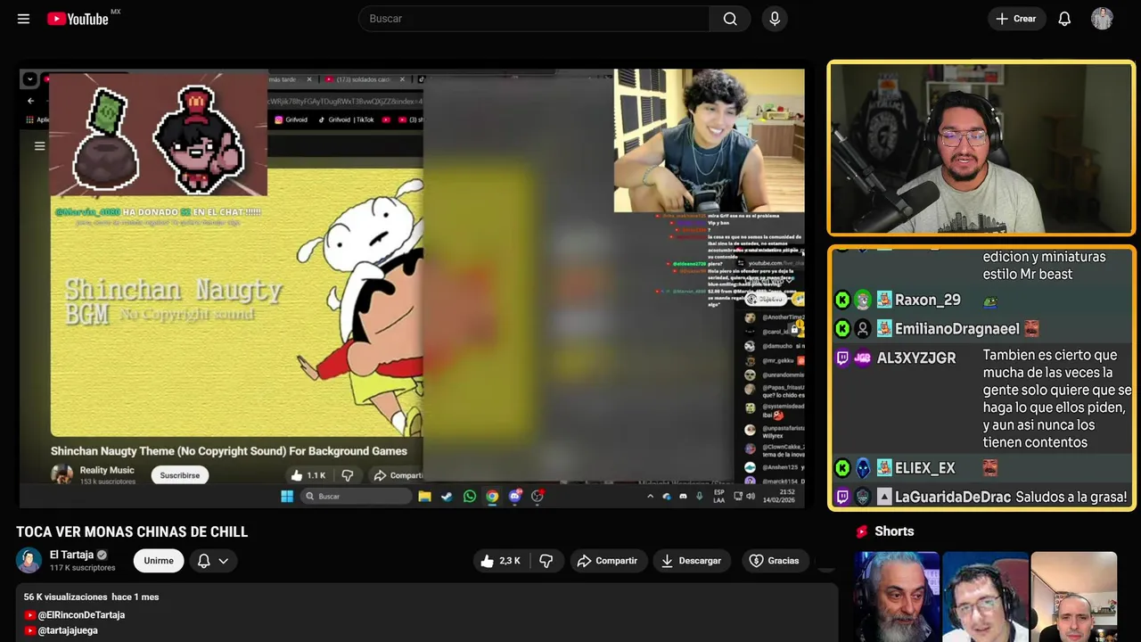
Task: Click the embedded browser back arrow
Action: tap(30, 101)
